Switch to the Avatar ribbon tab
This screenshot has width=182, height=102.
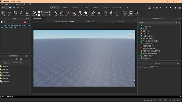[x=75, y=8]
